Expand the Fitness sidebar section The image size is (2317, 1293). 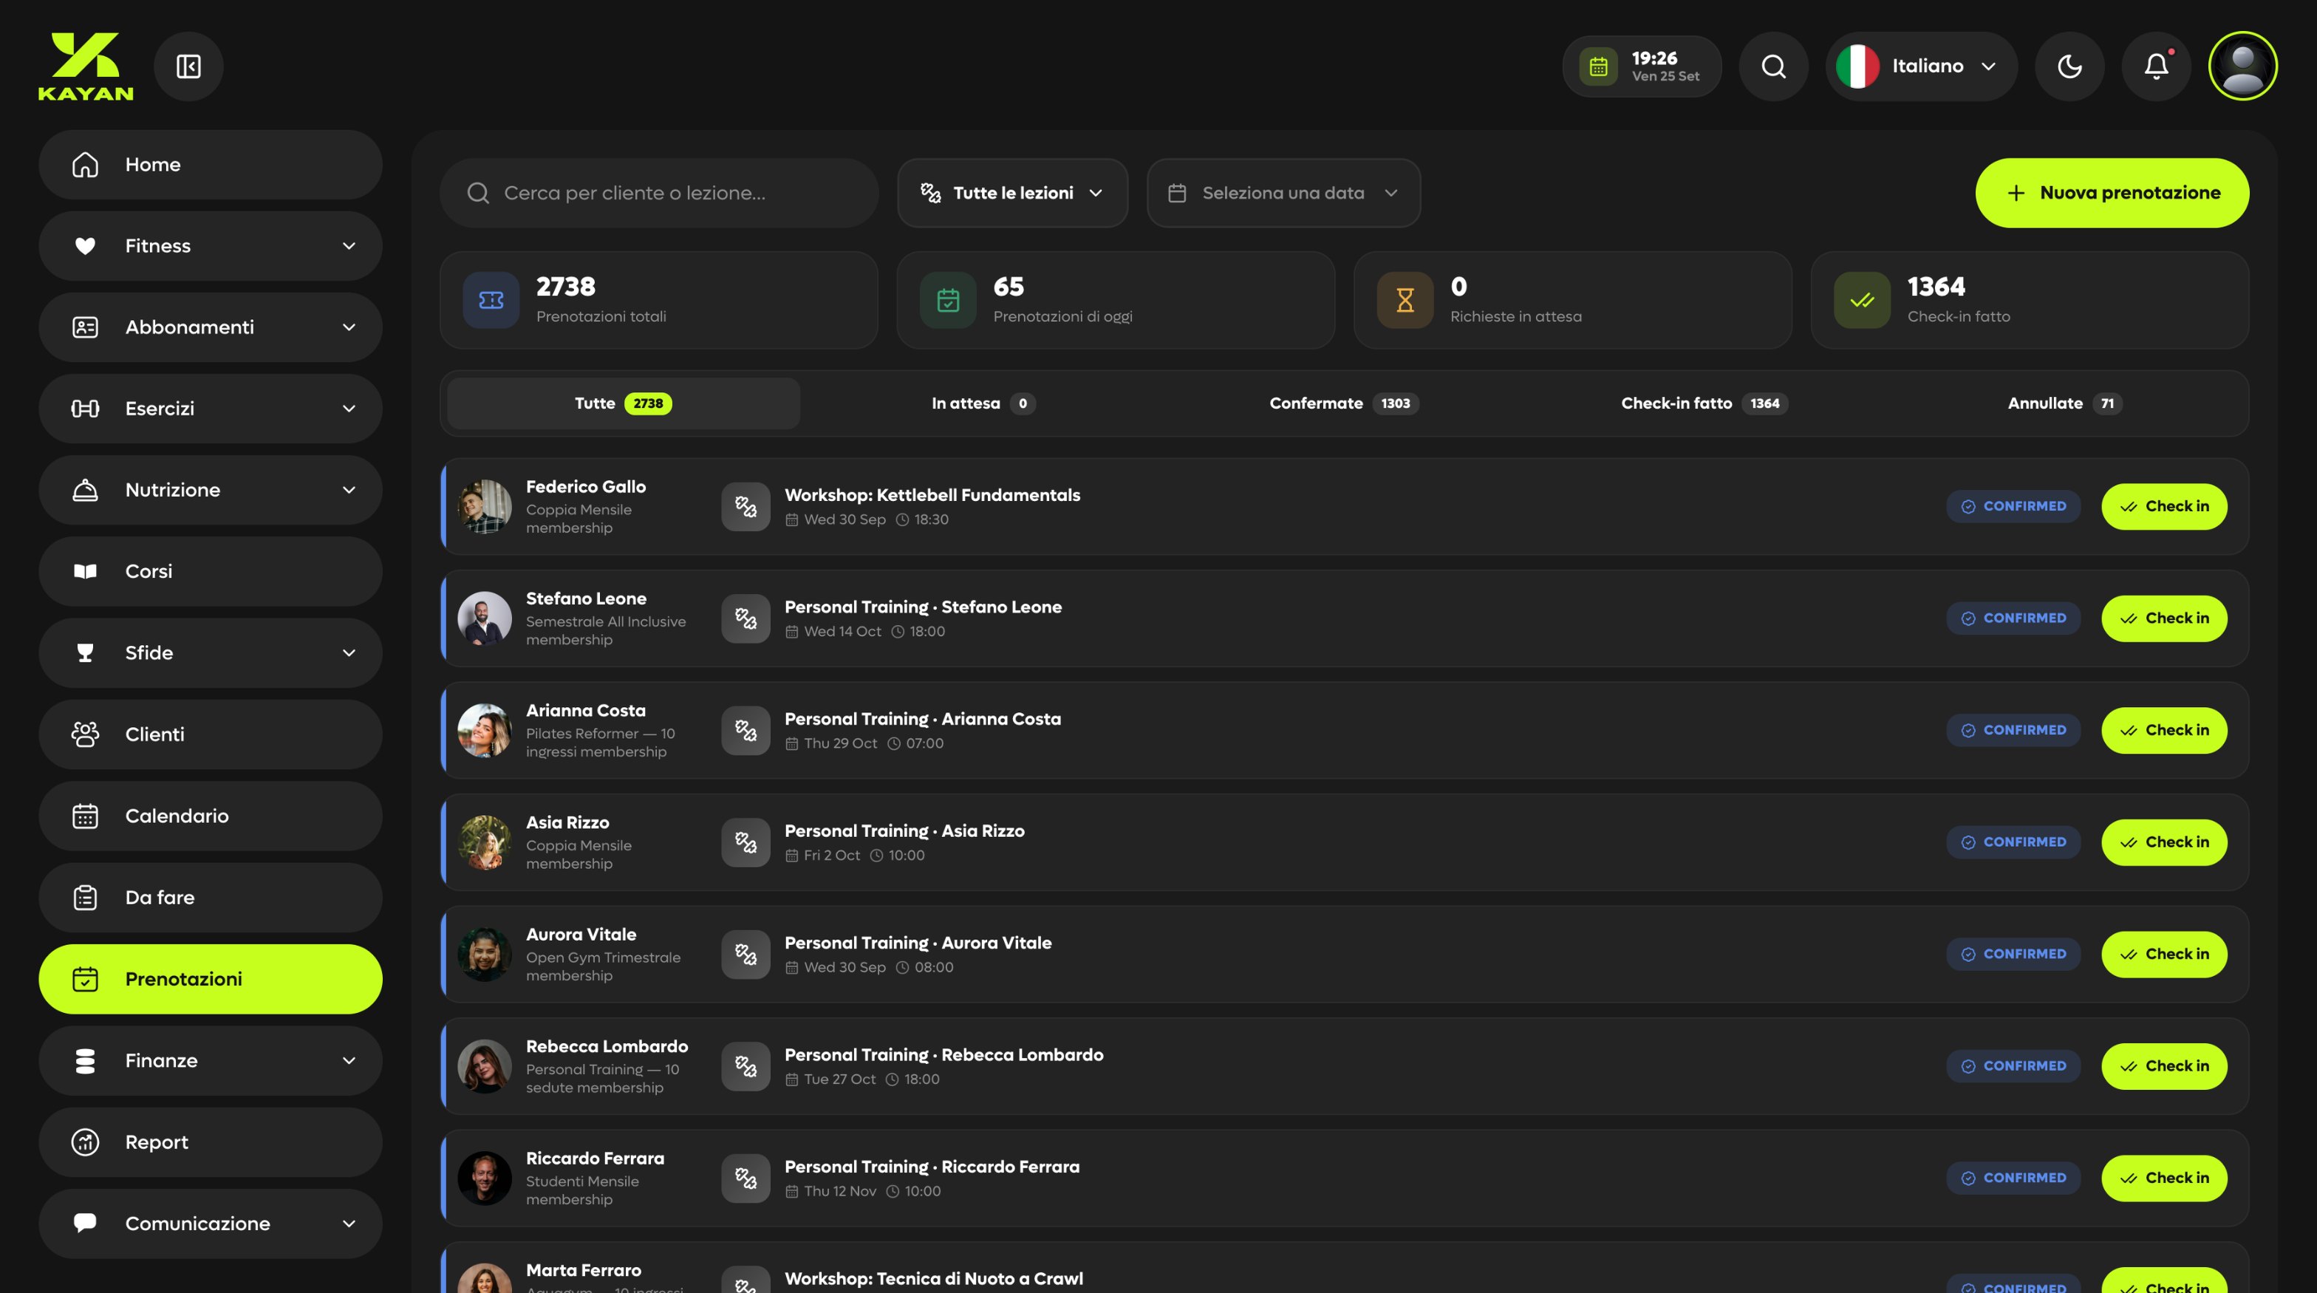point(211,246)
